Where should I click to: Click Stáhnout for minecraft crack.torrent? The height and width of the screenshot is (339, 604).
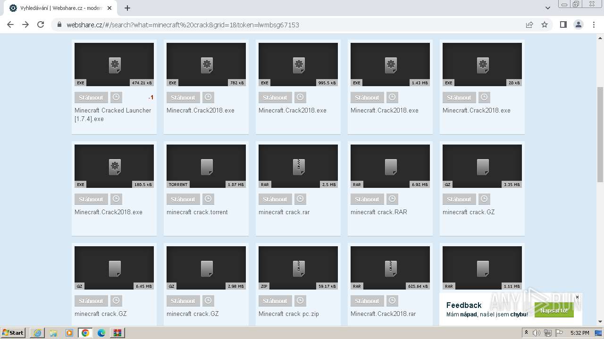coord(183,199)
